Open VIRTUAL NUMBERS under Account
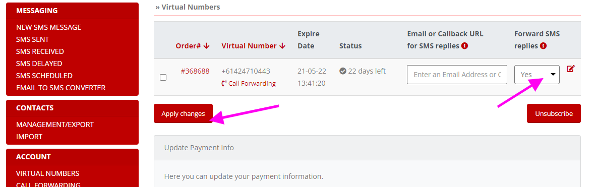Viewport: 597px width, 187px height. click(47, 173)
